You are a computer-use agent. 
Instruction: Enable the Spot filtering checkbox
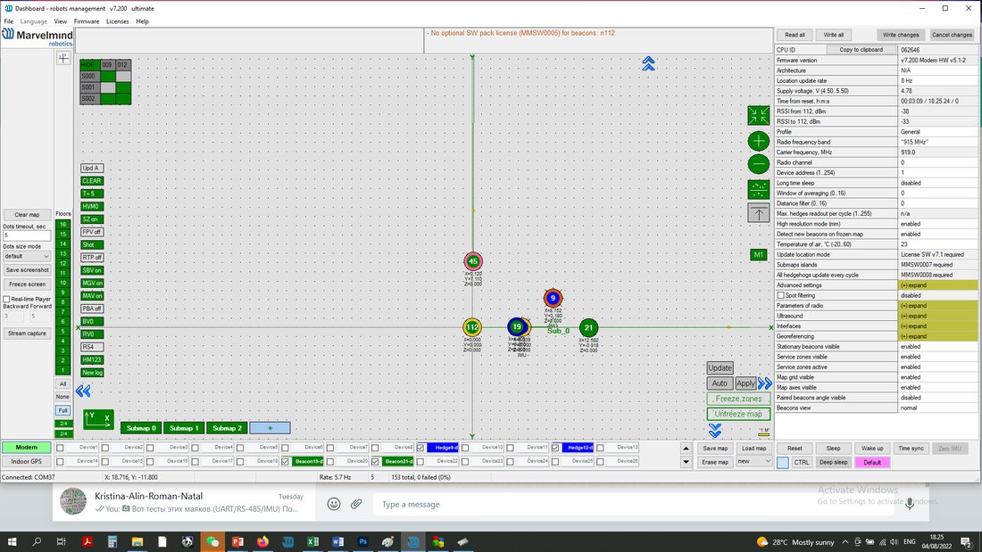click(x=780, y=295)
